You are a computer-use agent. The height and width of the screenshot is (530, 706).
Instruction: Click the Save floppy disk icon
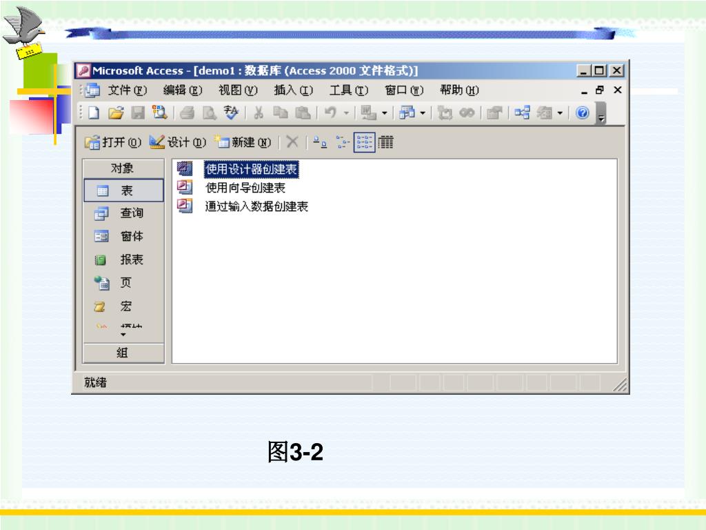tap(138, 112)
